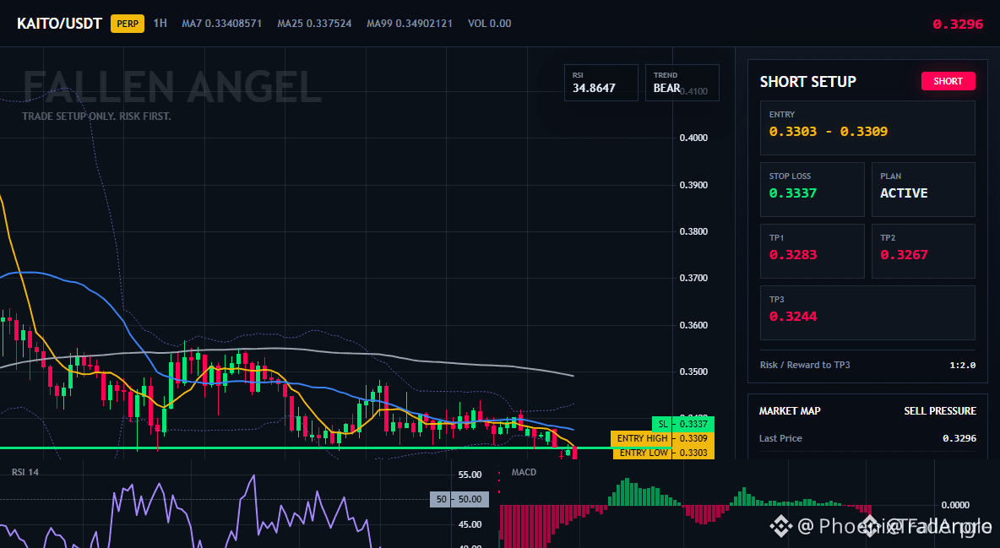Viewport: 1000px width, 548px height.
Task: Click the 0.3800 price axis label
Action: pyautogui.click(x=694, y=231)
